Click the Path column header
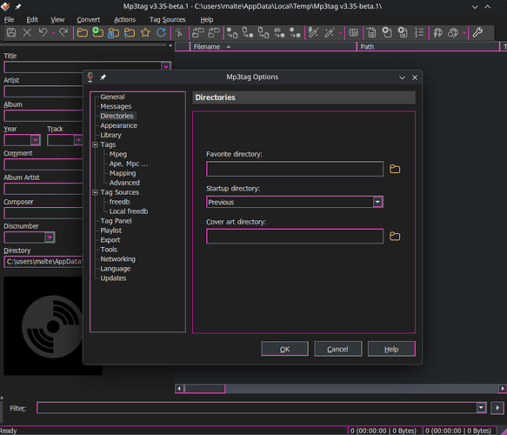 [x=428, y=47]
